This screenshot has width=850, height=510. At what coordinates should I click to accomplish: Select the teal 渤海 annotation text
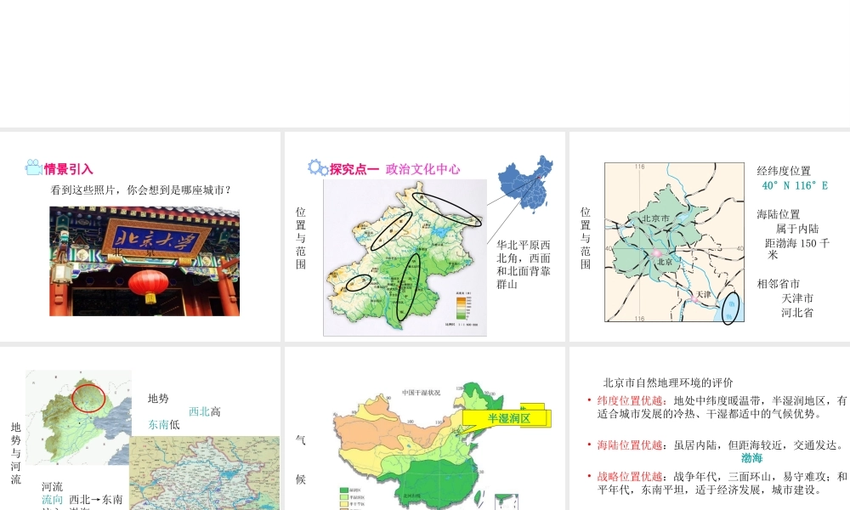(752, 458)
